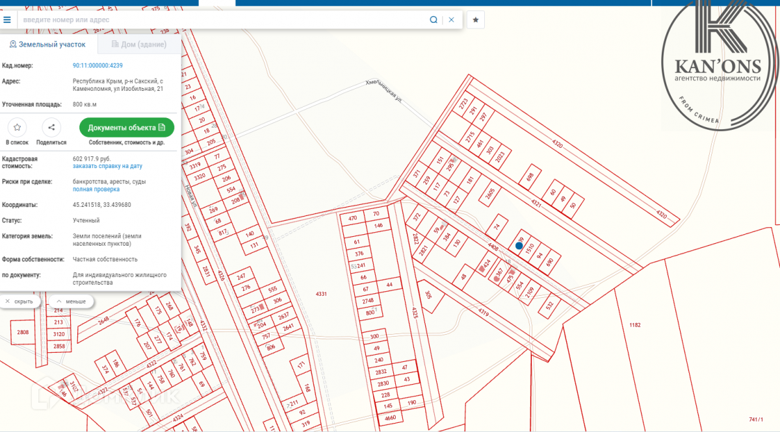Click the KAN'ONS agency logo

click(718, 65)
